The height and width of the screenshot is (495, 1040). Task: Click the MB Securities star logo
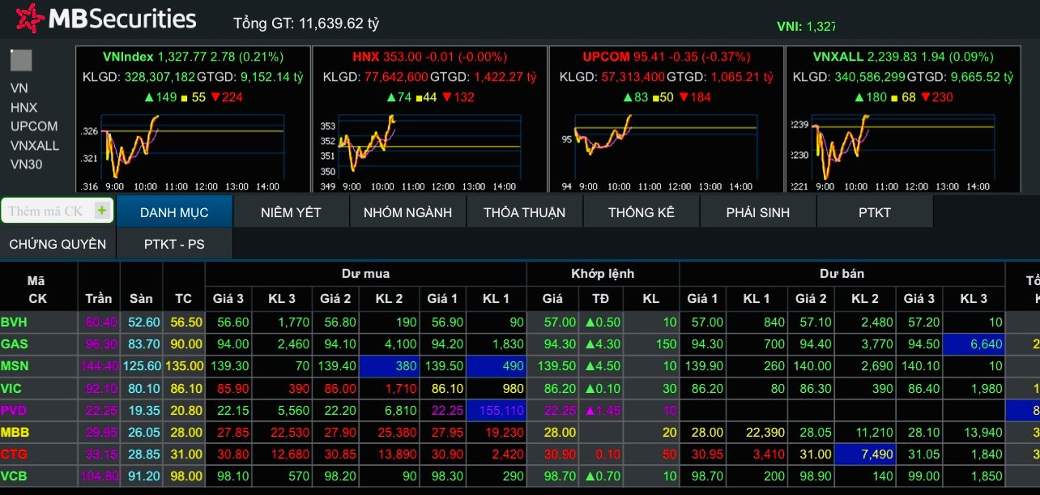31,19
